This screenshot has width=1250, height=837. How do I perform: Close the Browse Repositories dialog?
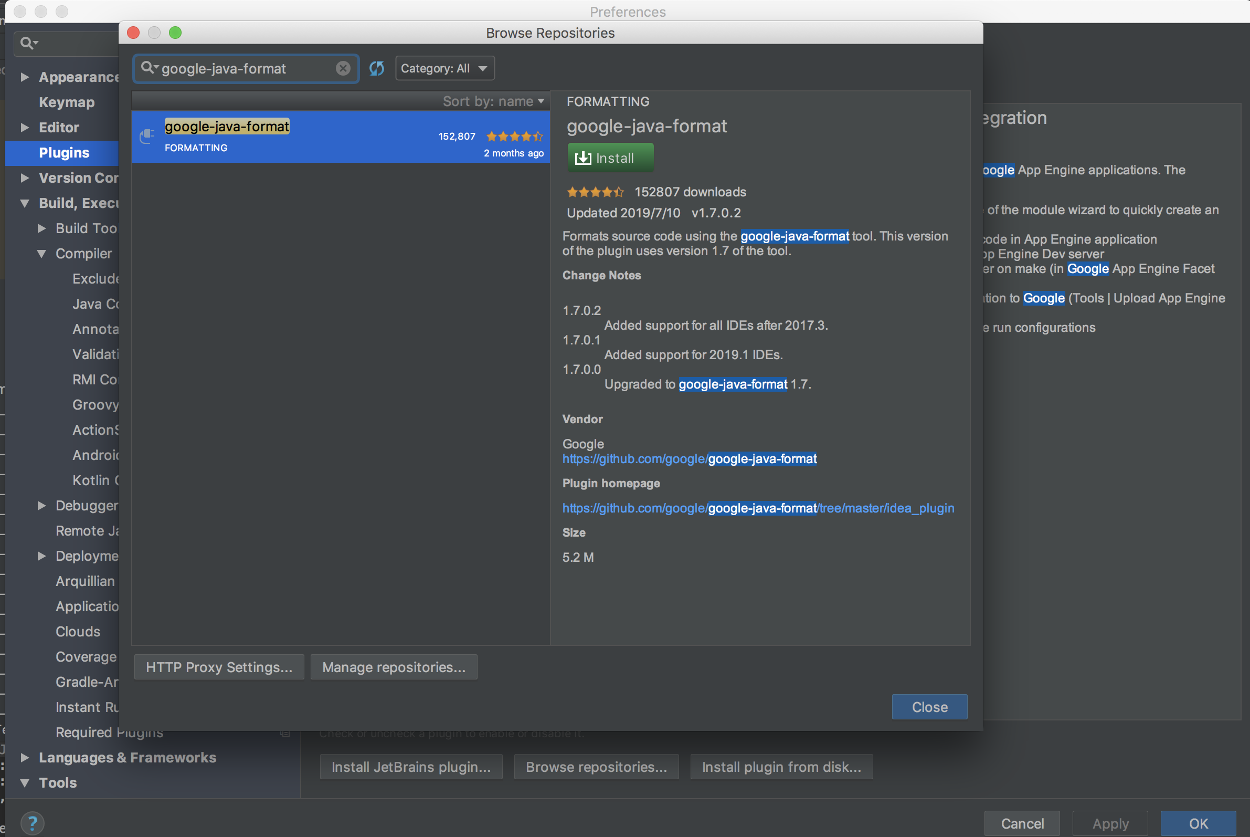point(929,707)
